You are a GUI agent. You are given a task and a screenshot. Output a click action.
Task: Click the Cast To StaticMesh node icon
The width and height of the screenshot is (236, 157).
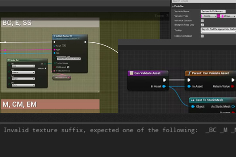click(193, 100)
